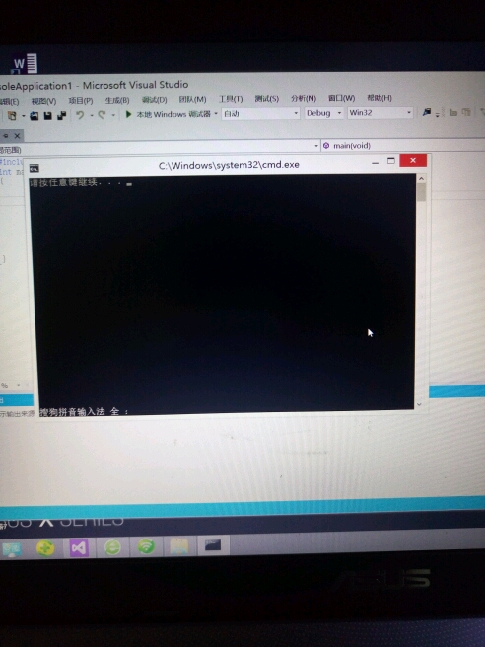Open the 自动 debugger type dropdown
Viewport: 485px width, 647px height.
point(260,113)
